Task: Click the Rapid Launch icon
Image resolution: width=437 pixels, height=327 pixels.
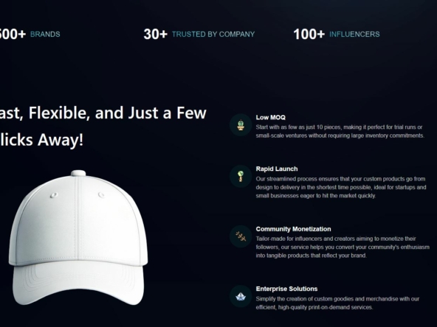Action: 241,176
